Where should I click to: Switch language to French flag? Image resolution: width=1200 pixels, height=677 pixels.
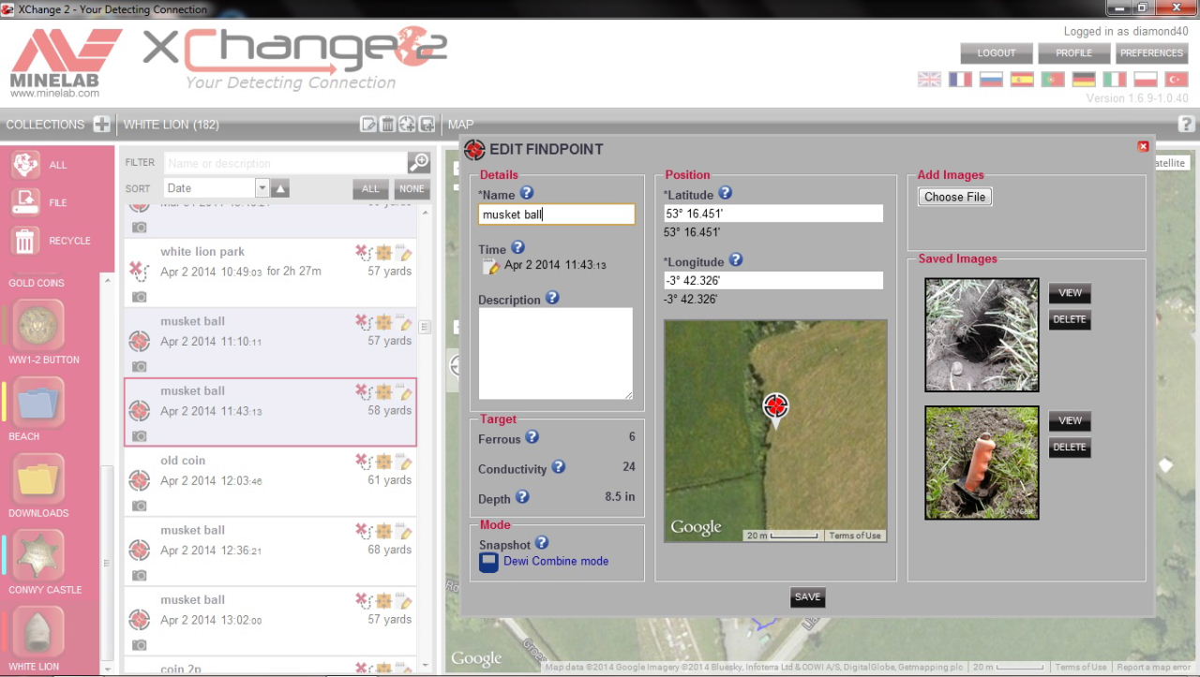(960, 80)
